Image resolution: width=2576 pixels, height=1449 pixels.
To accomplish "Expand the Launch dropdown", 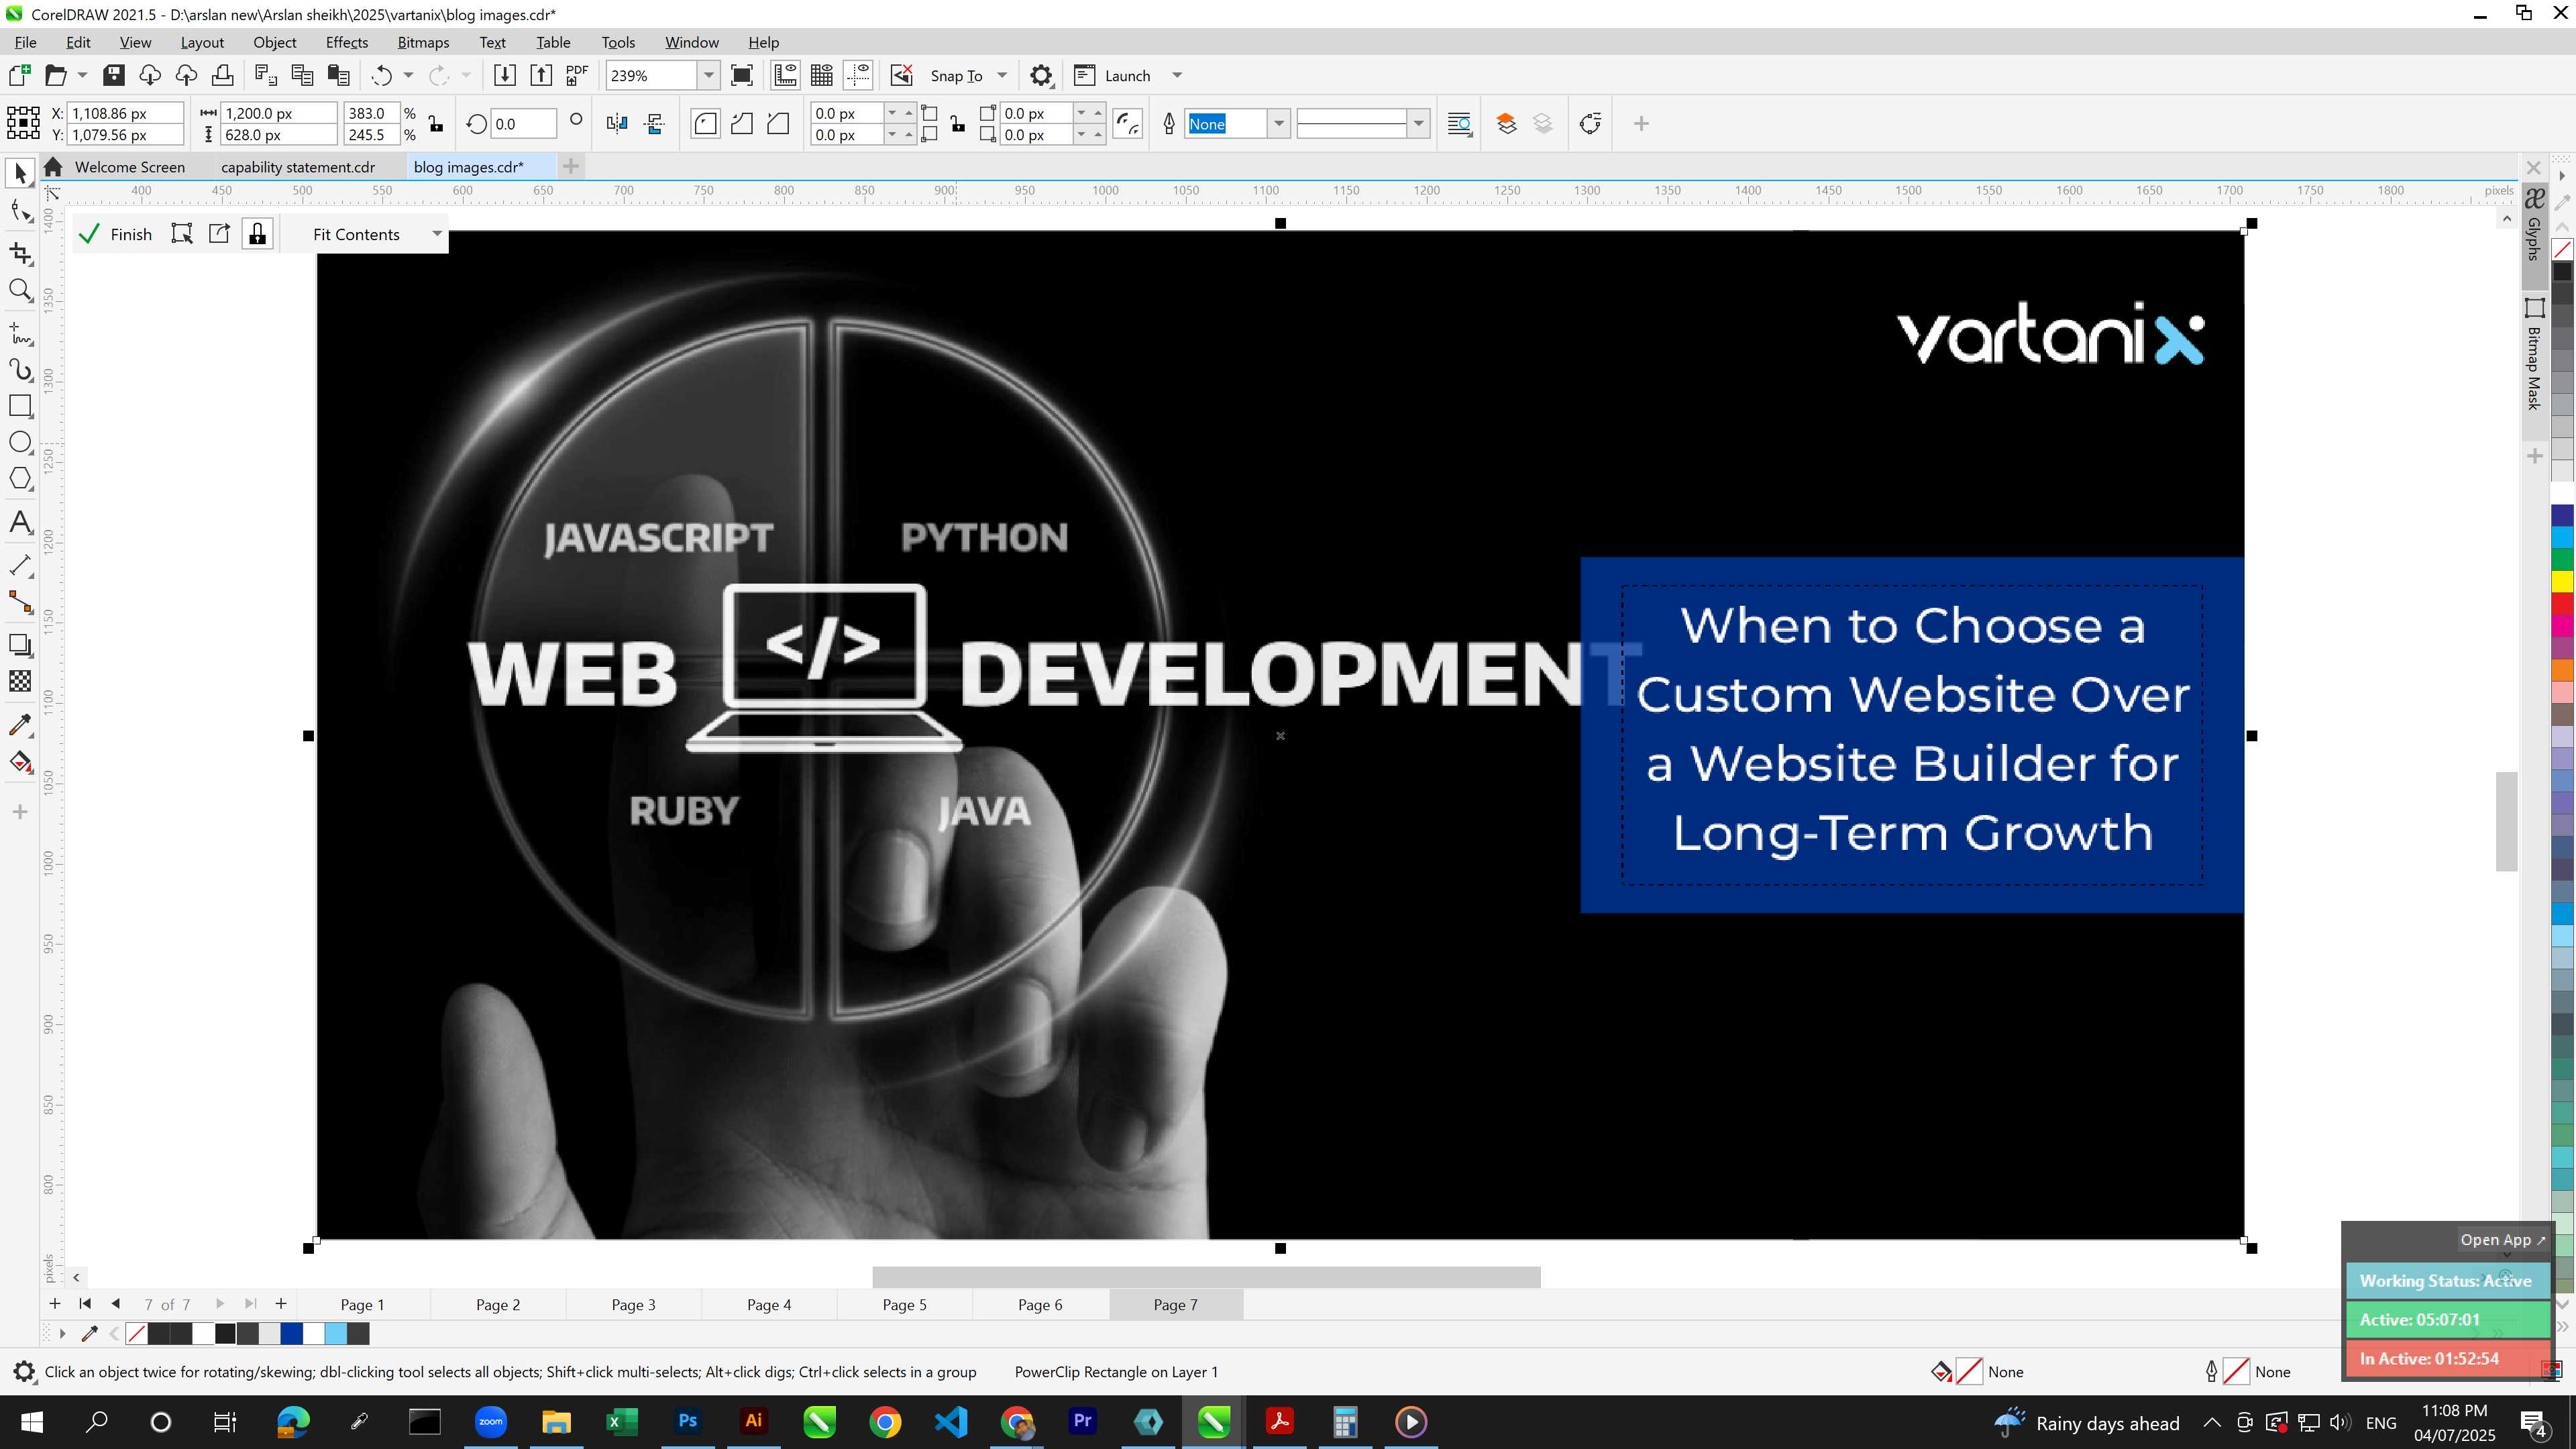I will pos(1177,75).
